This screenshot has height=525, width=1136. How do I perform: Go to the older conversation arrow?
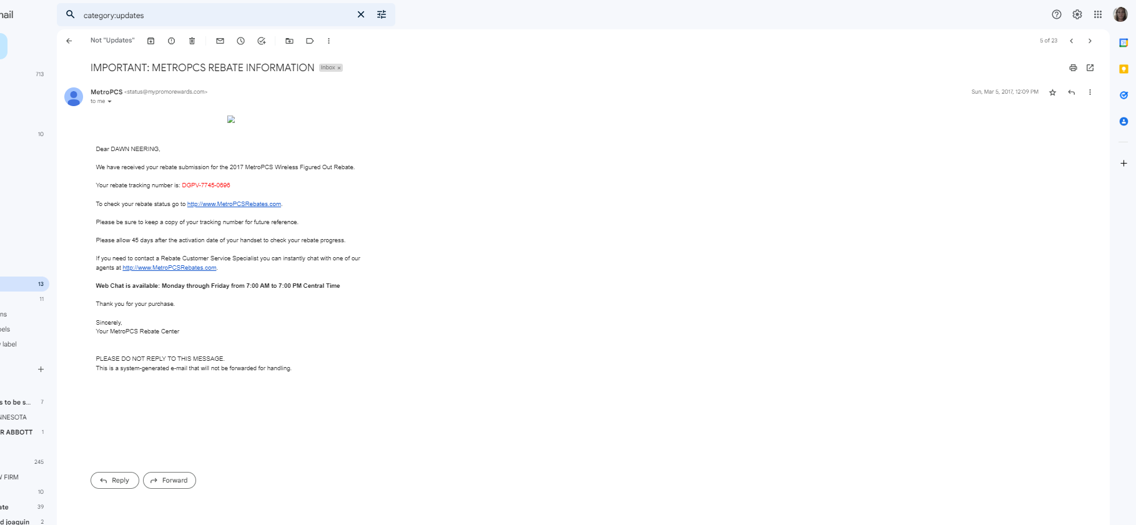coord(1090,41)
